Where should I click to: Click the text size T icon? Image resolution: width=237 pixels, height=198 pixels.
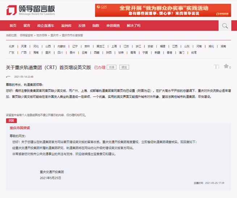click(216, 67)
